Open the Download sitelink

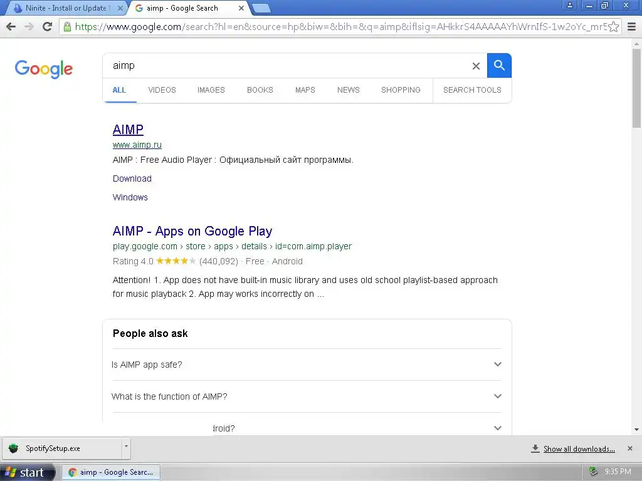pos(132,178)
